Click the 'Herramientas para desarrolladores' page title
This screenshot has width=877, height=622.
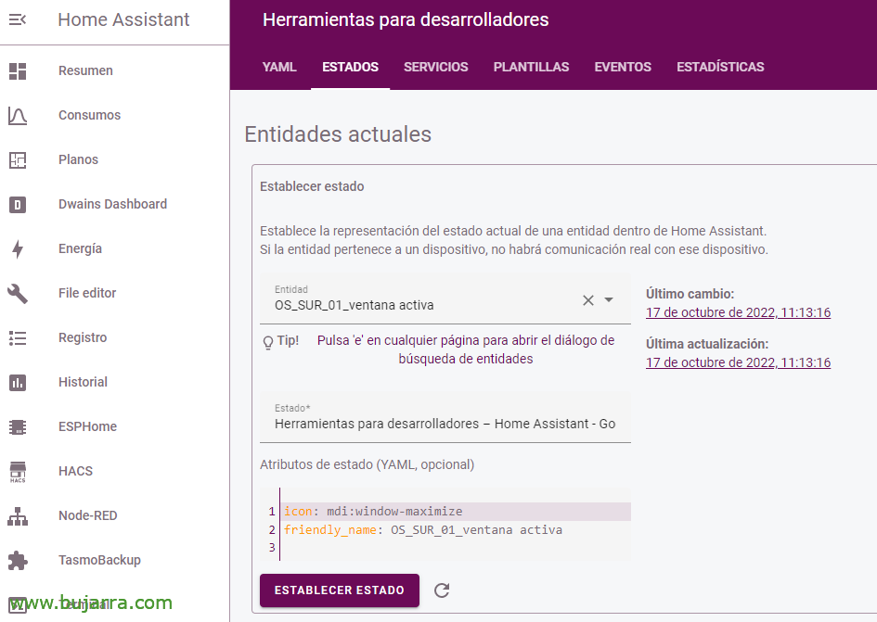(x=406, y=20)
